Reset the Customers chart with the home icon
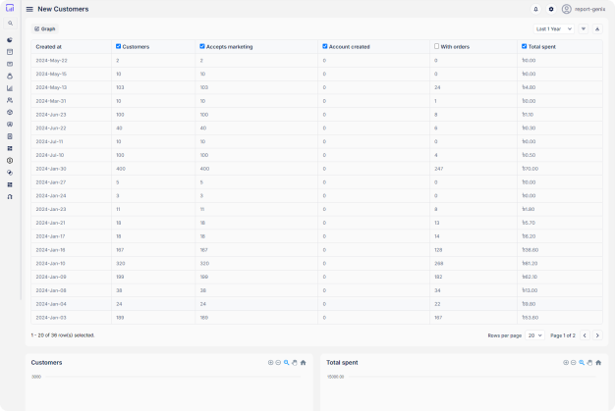The height and width of the screenshot is (411, 615). click(303, 363)
